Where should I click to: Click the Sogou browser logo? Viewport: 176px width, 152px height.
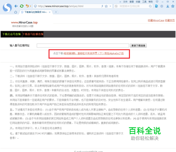point(7,8)
